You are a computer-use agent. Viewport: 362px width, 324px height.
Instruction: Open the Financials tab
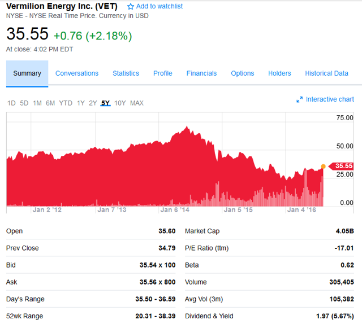(x=201, y=73)
